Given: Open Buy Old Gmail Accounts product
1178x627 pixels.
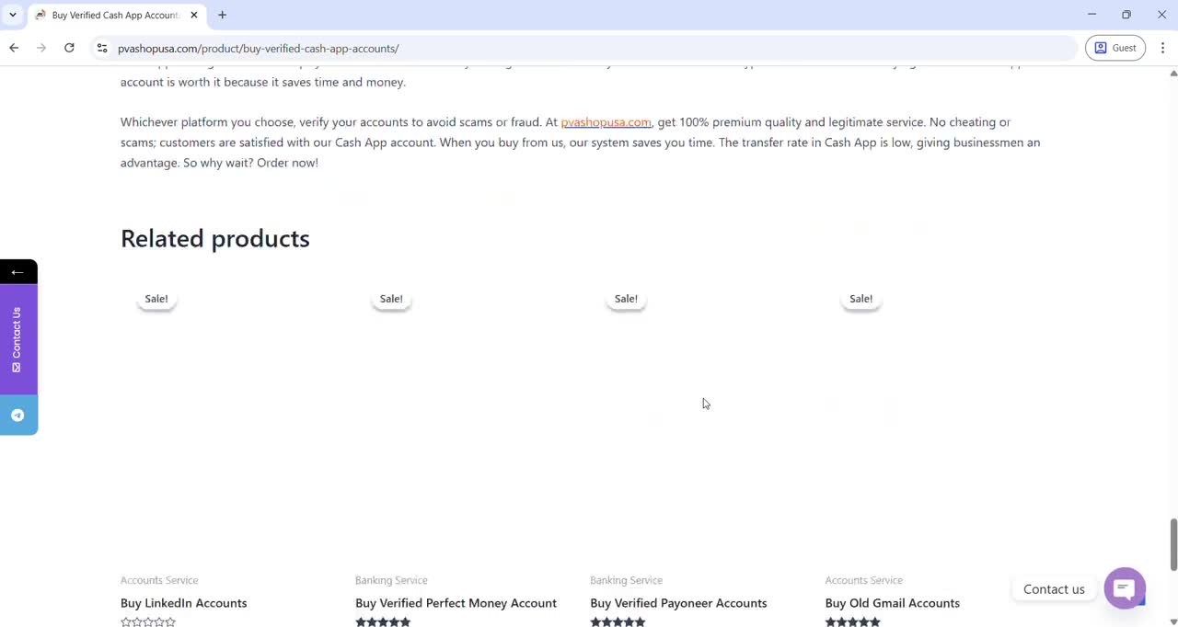Looking at the screenshot, I should click(x=893, y=603).
